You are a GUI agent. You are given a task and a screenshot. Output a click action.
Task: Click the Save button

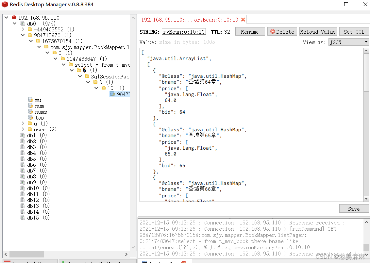coord(354,209)
